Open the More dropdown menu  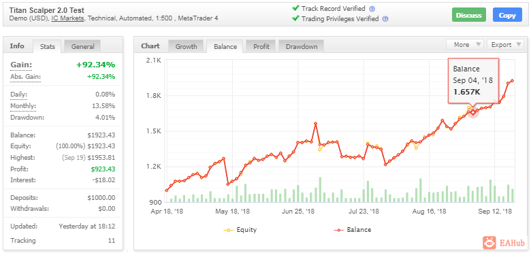[464, 45]
